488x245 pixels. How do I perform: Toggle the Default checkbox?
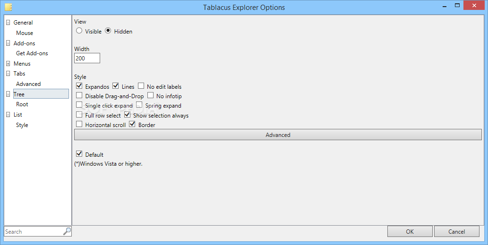[x=79, y=154]
